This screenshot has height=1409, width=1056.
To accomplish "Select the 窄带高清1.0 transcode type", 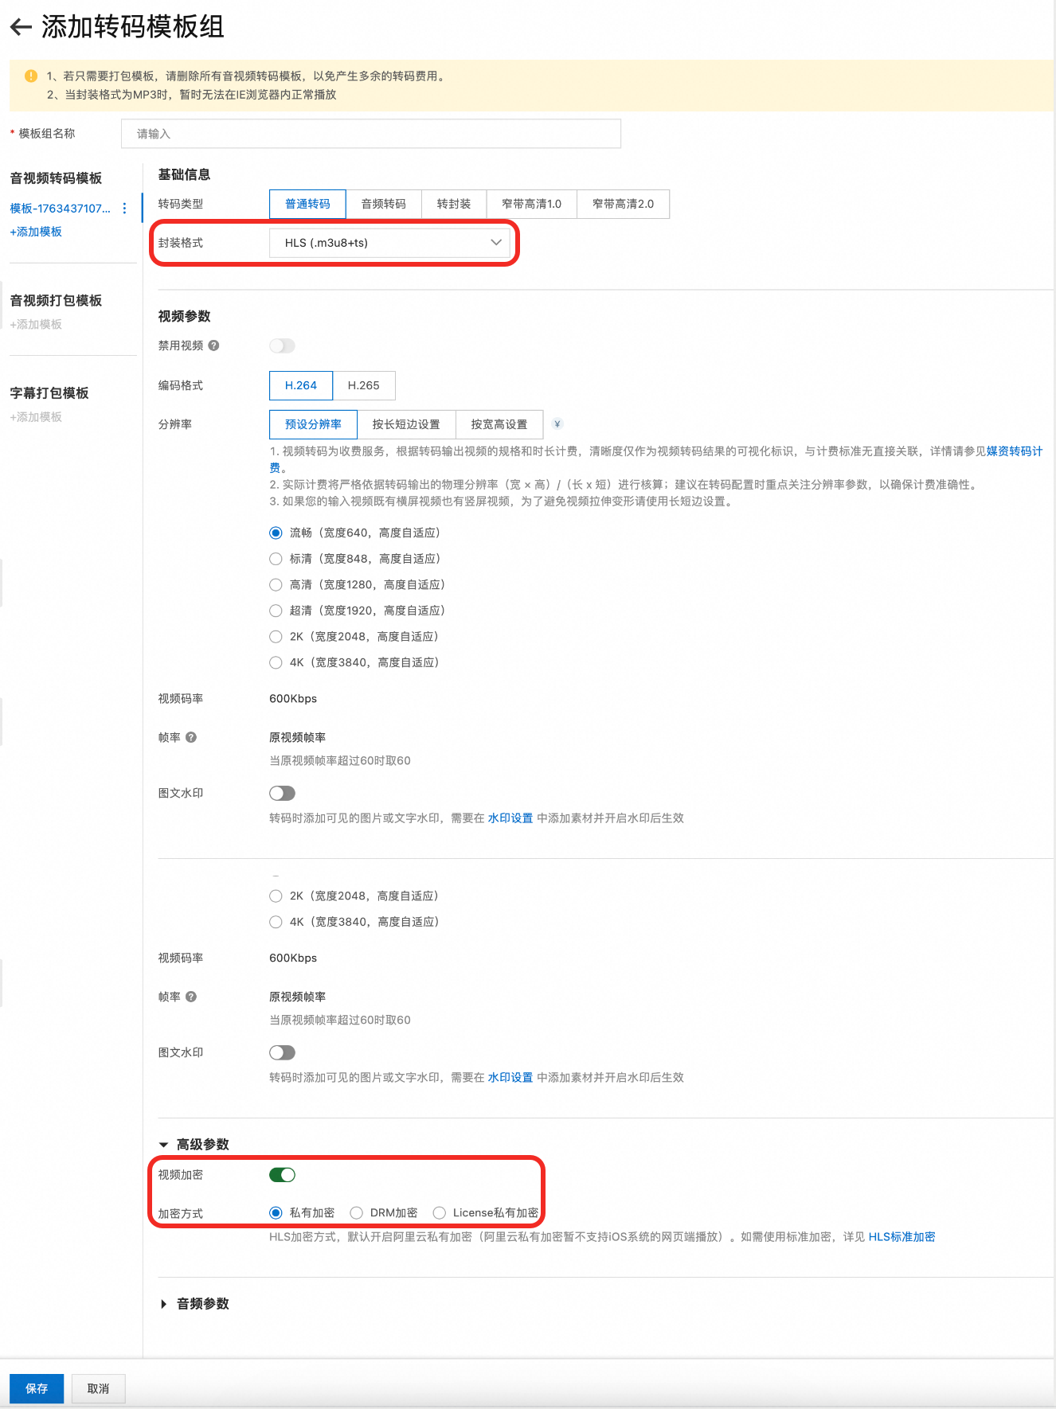I will click(531, 204).
